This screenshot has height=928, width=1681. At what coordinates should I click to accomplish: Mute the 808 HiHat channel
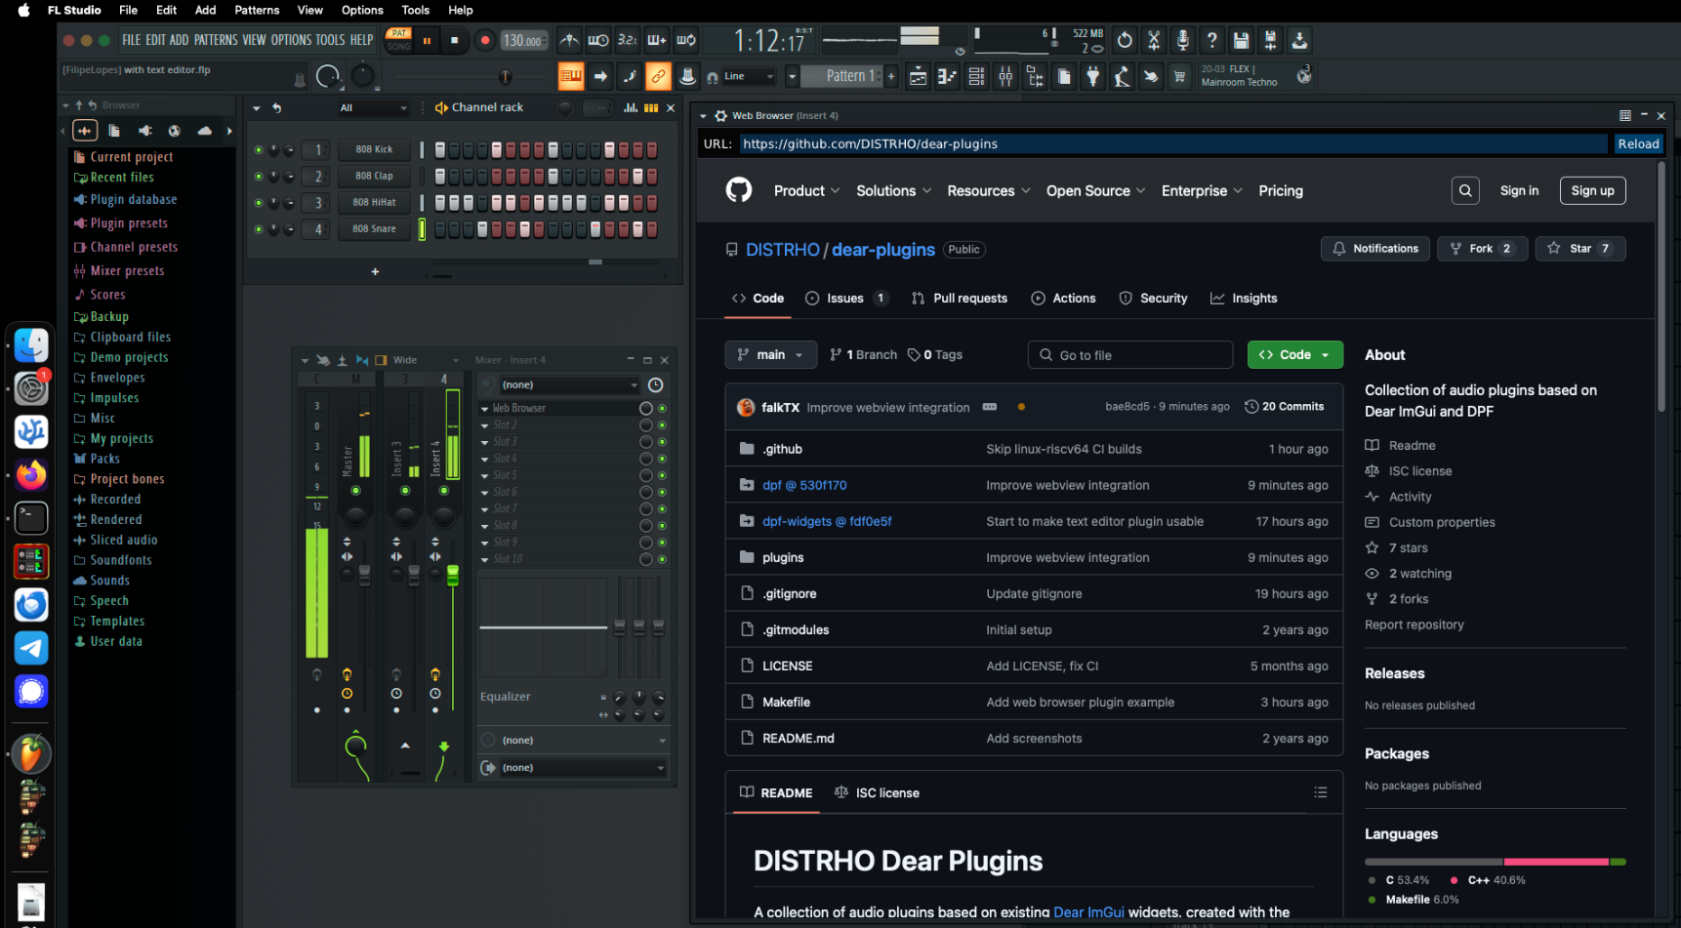click(258, 203)
